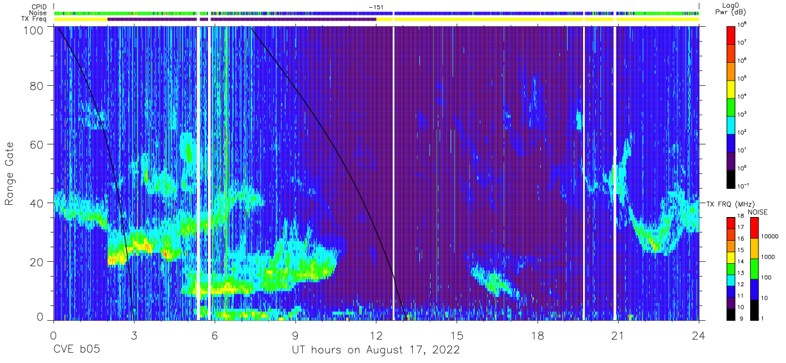This screenshot has height=363, width=786.
Task: Click the 'CVE b05' radar beam label
Action: coord(76,350)
